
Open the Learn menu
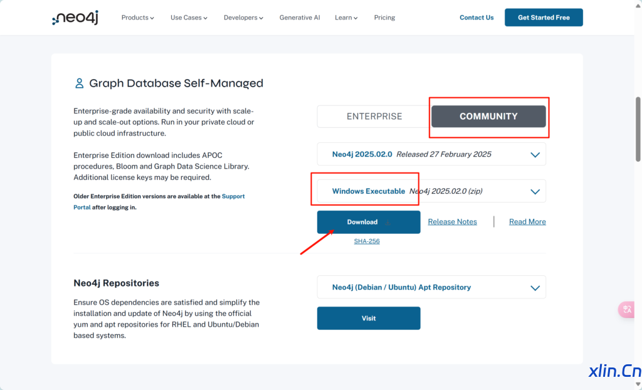coord(346,18)
